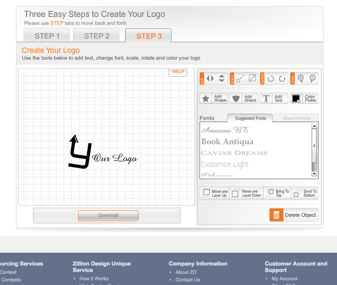
Task: Zoom in on the canvas
Action: pos(301,79)
